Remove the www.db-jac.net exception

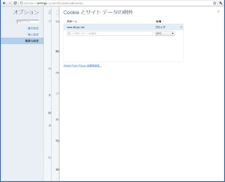181,27
